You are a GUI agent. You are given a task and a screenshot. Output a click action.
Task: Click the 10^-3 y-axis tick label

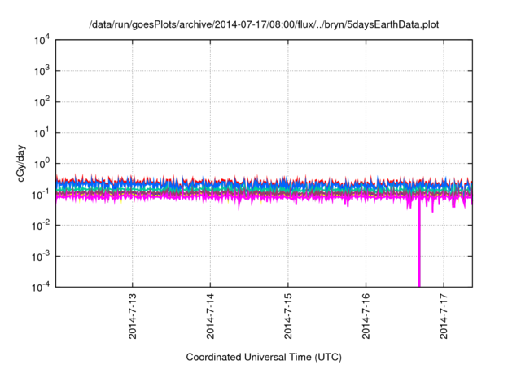[x=41, y=257]
